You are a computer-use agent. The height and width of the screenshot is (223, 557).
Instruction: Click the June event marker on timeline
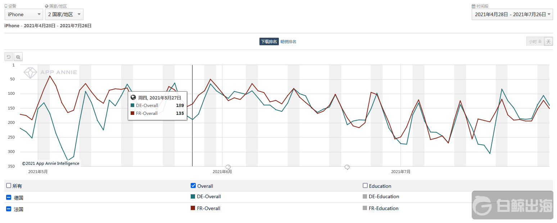(x=228, y=167)
